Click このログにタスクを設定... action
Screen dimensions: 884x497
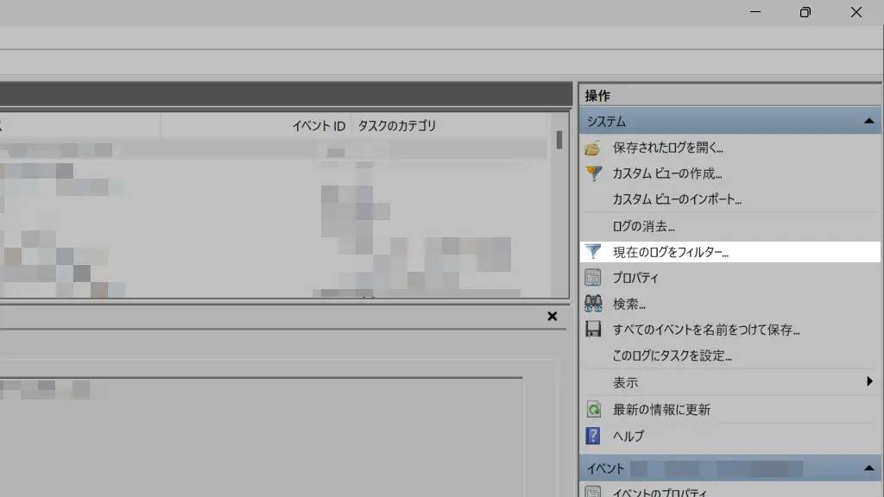click(x=672, y=355)
